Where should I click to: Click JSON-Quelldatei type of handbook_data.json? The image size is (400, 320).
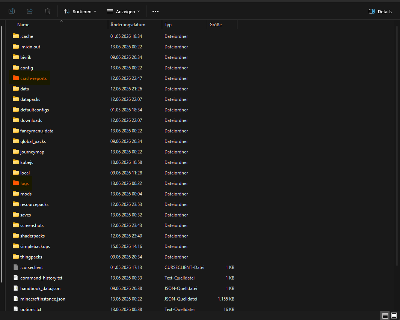pyautogui.click(x=181, y=288)
